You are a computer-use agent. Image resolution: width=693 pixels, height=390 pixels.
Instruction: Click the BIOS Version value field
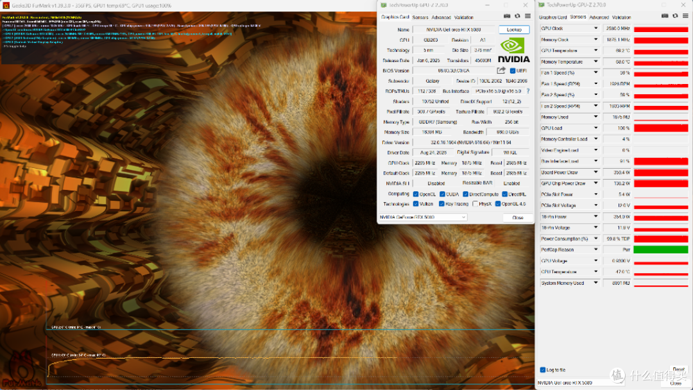[x=454, y=71]
